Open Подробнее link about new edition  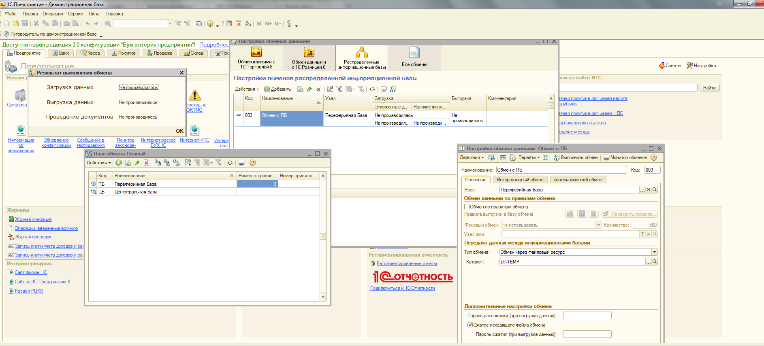point(214,45)
